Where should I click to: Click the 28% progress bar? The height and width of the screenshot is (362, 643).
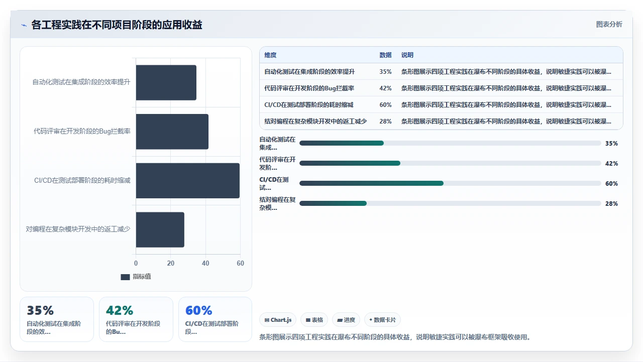[x=450, y=203]
